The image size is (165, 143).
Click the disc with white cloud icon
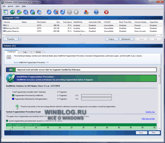pyautogui.click(x=39, y=12)
